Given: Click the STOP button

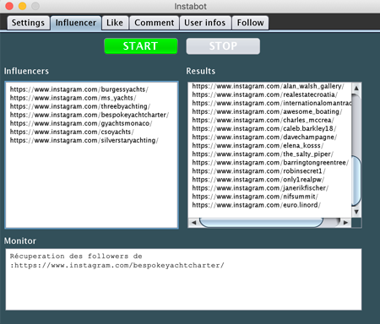Looking at the screenshot, I should tap(223, 46).
